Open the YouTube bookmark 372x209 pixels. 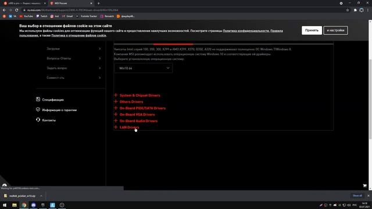coord(26,16)
